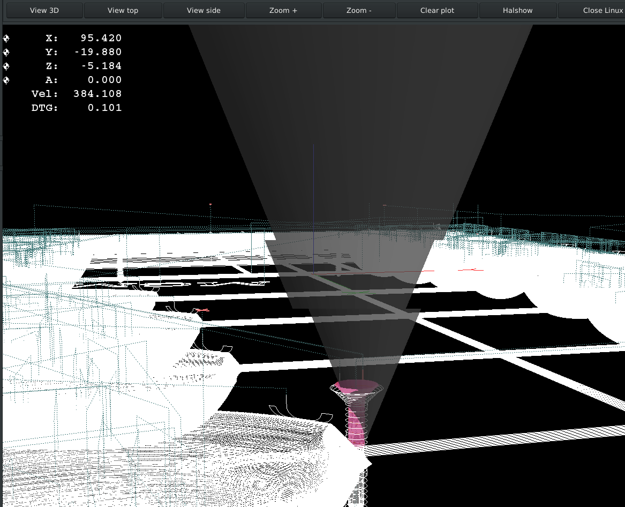This screenshot has height=507, width=625.
Task: Click the Z axis homed symbol
Action: tap(6, 66)
